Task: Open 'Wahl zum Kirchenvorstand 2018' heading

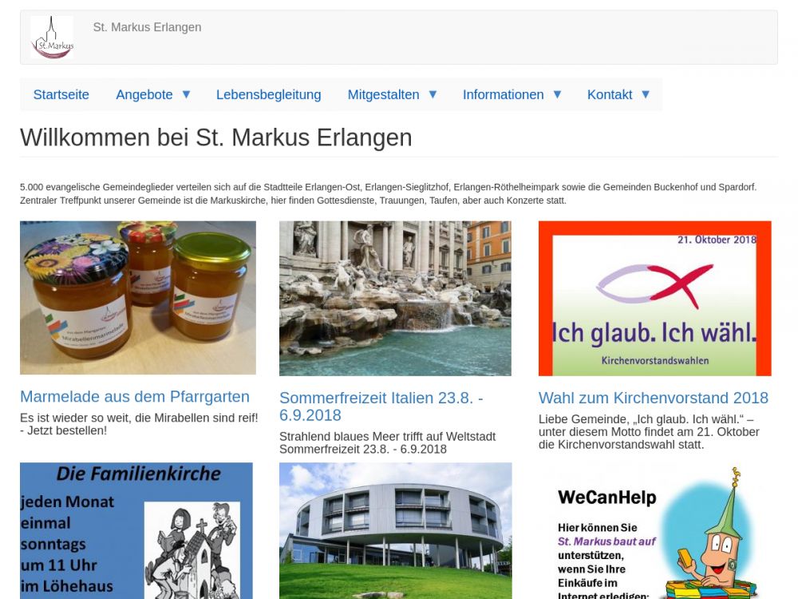Action: 653,398
